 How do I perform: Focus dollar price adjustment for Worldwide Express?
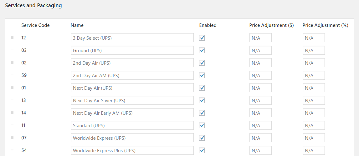(x=260, y=138)
